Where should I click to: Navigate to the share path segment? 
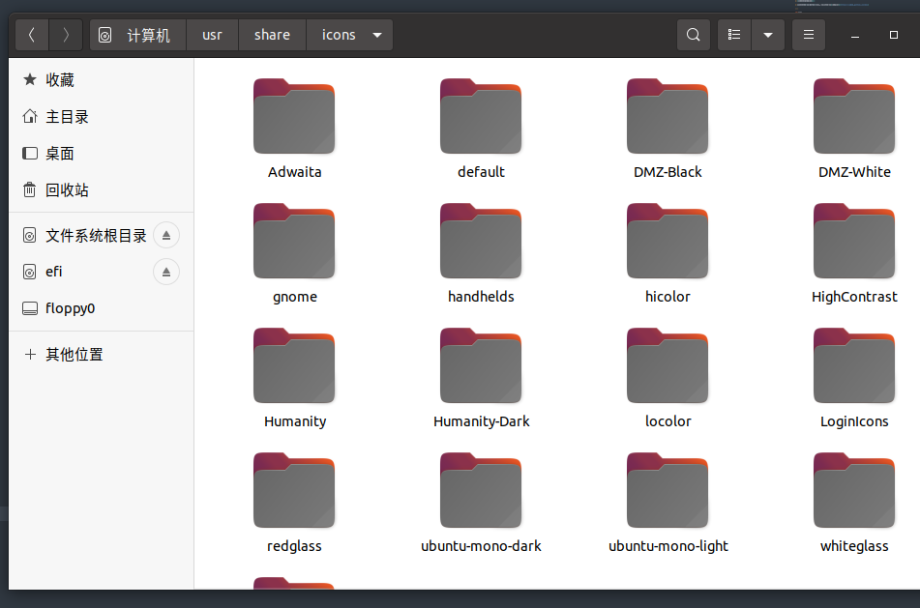tap(272, 35)
